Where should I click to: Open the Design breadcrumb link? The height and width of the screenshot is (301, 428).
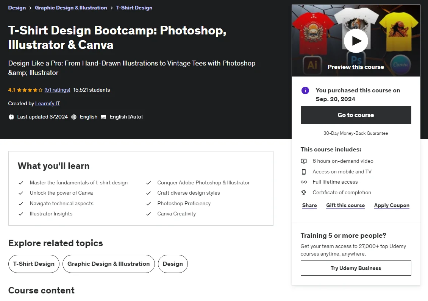[17, 8]
